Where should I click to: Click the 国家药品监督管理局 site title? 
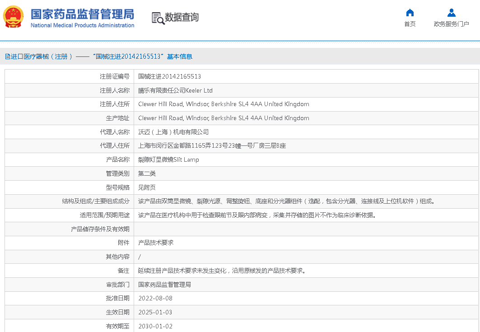pos(82,14)
